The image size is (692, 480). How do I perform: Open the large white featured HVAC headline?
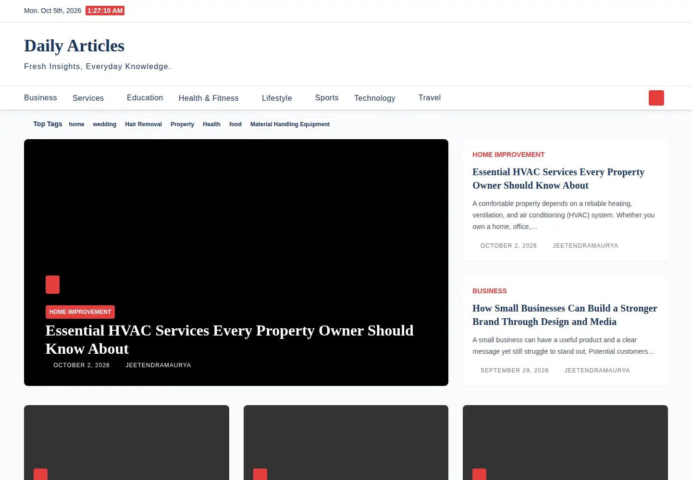(230, 339)
